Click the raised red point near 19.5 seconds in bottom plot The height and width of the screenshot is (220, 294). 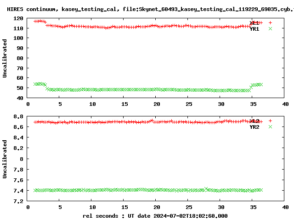click(x=152, y=121)
